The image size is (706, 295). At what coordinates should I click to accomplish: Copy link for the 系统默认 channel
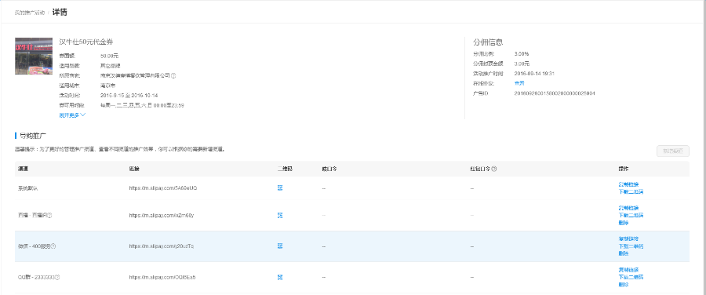click(628, 184)
